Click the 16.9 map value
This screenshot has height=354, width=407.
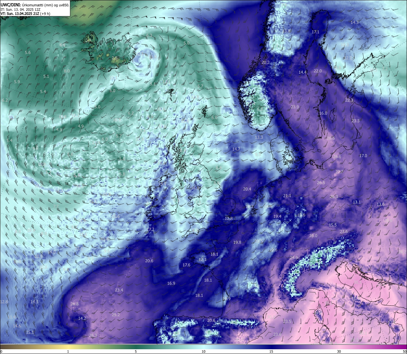[171, 284]
